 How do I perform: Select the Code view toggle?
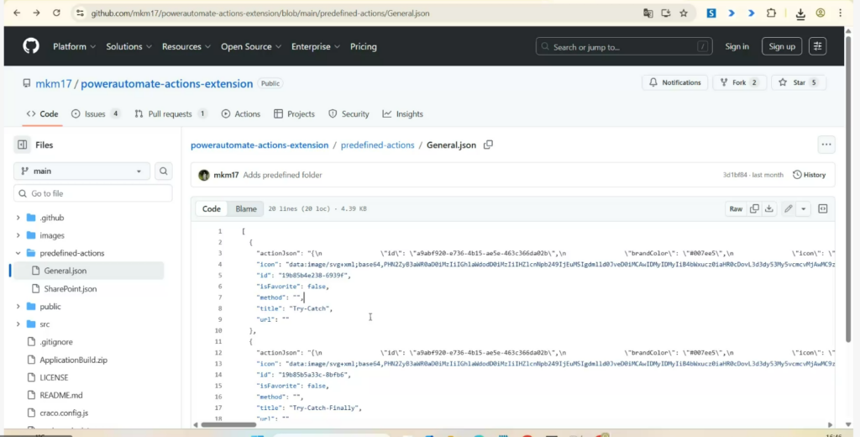point(212,208)
